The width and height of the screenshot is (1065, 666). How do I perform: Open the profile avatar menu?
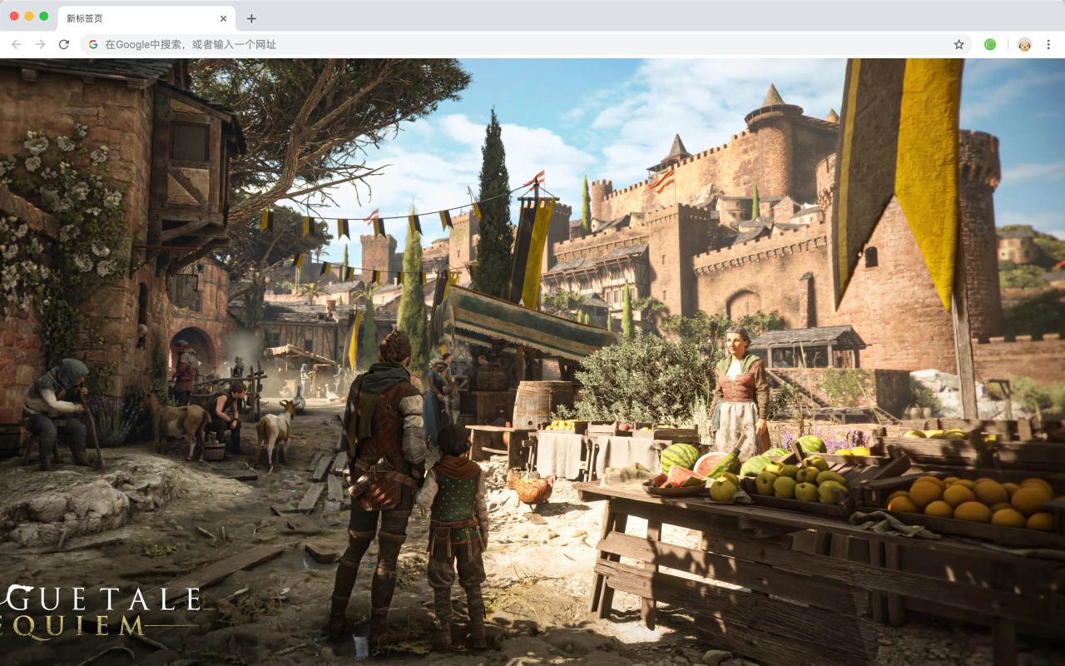point(1024,44)
